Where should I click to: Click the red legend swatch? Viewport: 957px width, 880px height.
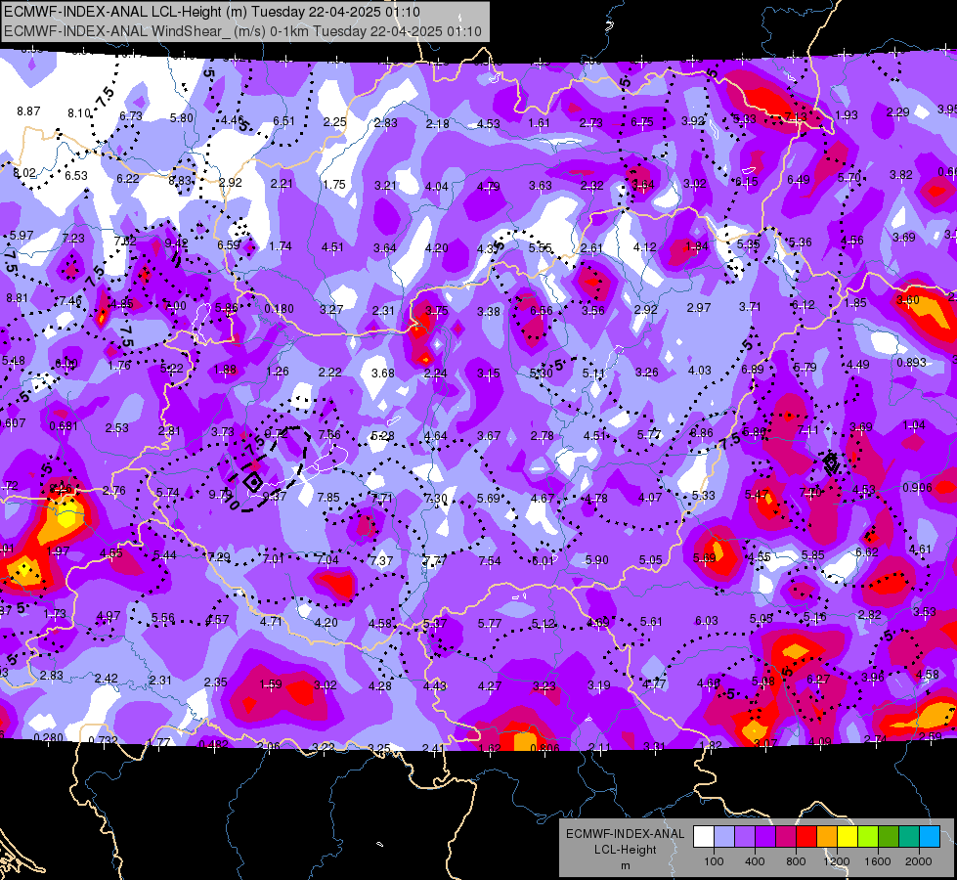point(806,837)
